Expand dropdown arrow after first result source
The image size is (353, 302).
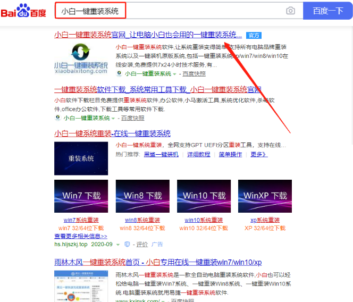tap(174, 74)
